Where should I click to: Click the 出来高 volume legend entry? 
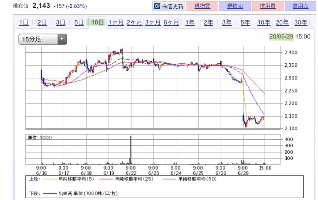tap(80, 193)
